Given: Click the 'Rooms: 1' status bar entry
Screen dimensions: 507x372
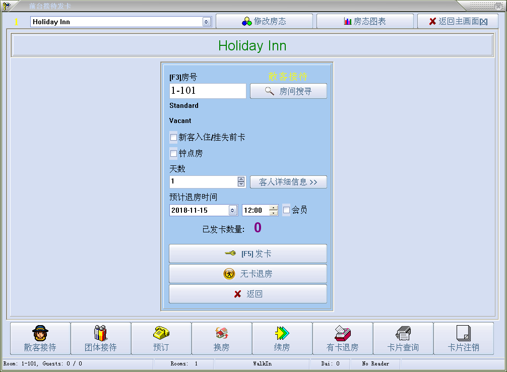Looking at the screenshot, I should pyautogui.click(x=184, y=363).
